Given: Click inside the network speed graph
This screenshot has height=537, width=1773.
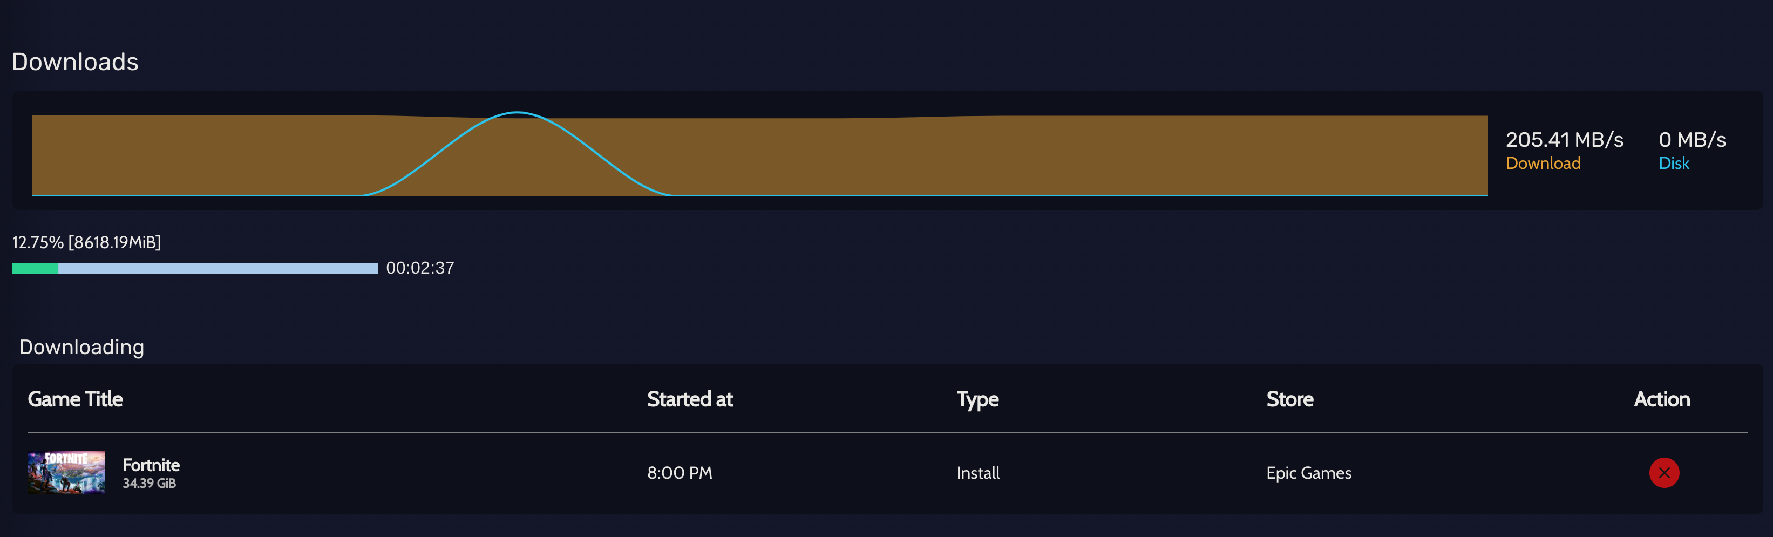Looking at the screenshot, I should pyautogui.click(x=757, y=155).
